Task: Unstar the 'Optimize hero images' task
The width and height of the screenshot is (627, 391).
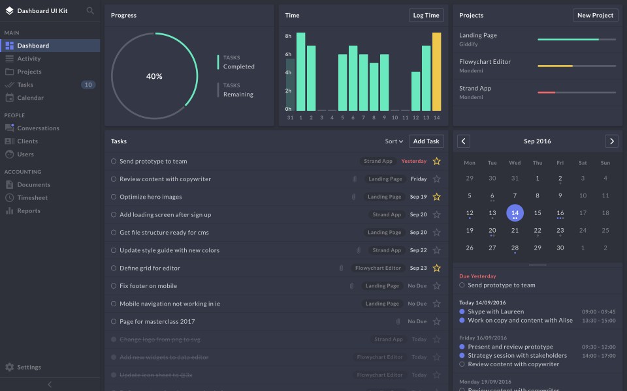Action: click(437, 197)
